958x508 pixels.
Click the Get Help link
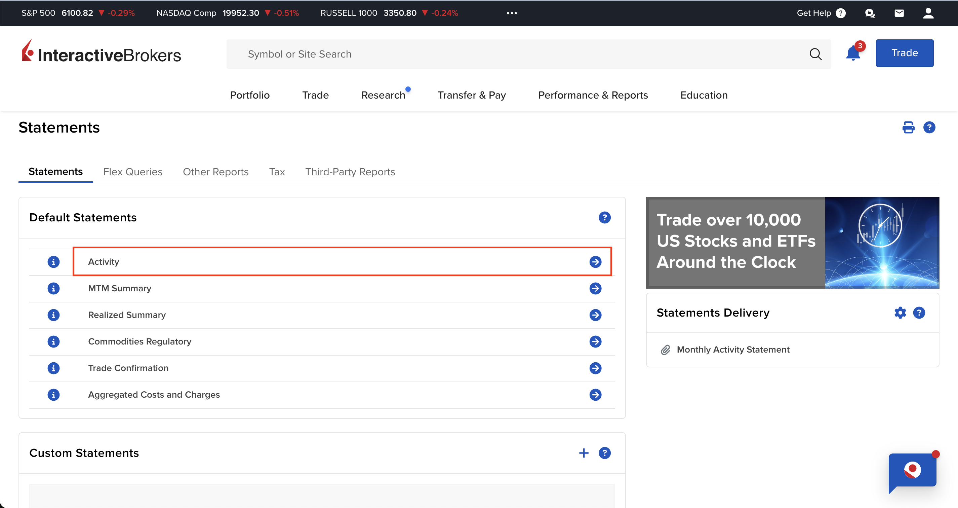tap(814, 13)
